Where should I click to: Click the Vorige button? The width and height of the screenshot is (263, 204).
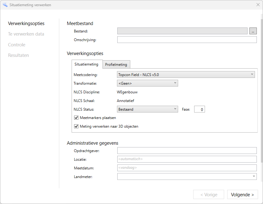(209, 195)
